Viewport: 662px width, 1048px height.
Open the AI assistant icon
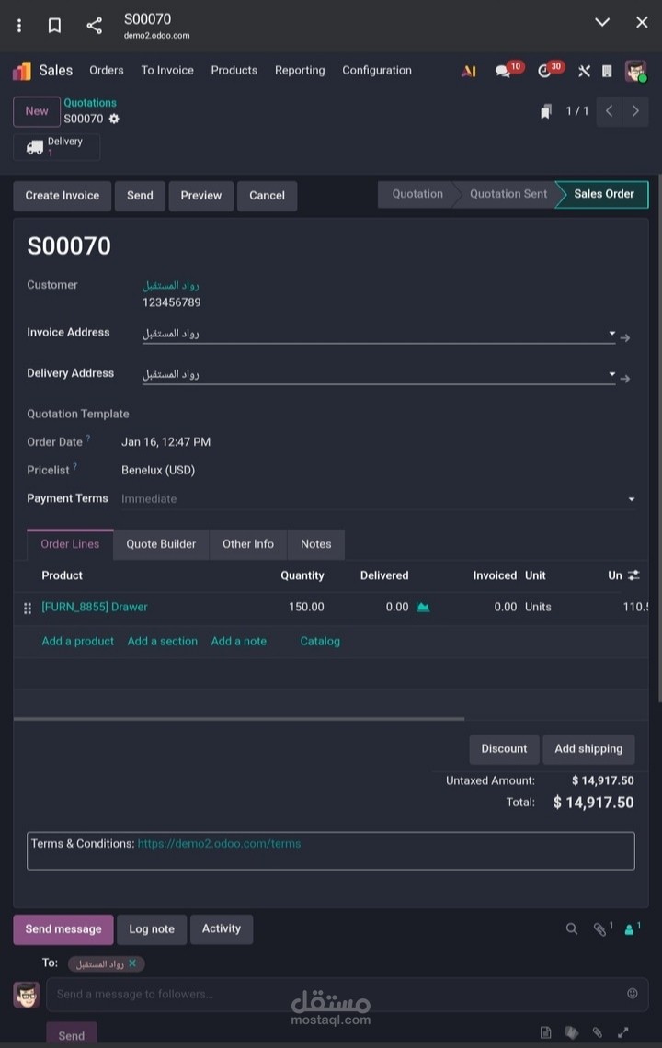pyautogui.click(x=469, y=71)
